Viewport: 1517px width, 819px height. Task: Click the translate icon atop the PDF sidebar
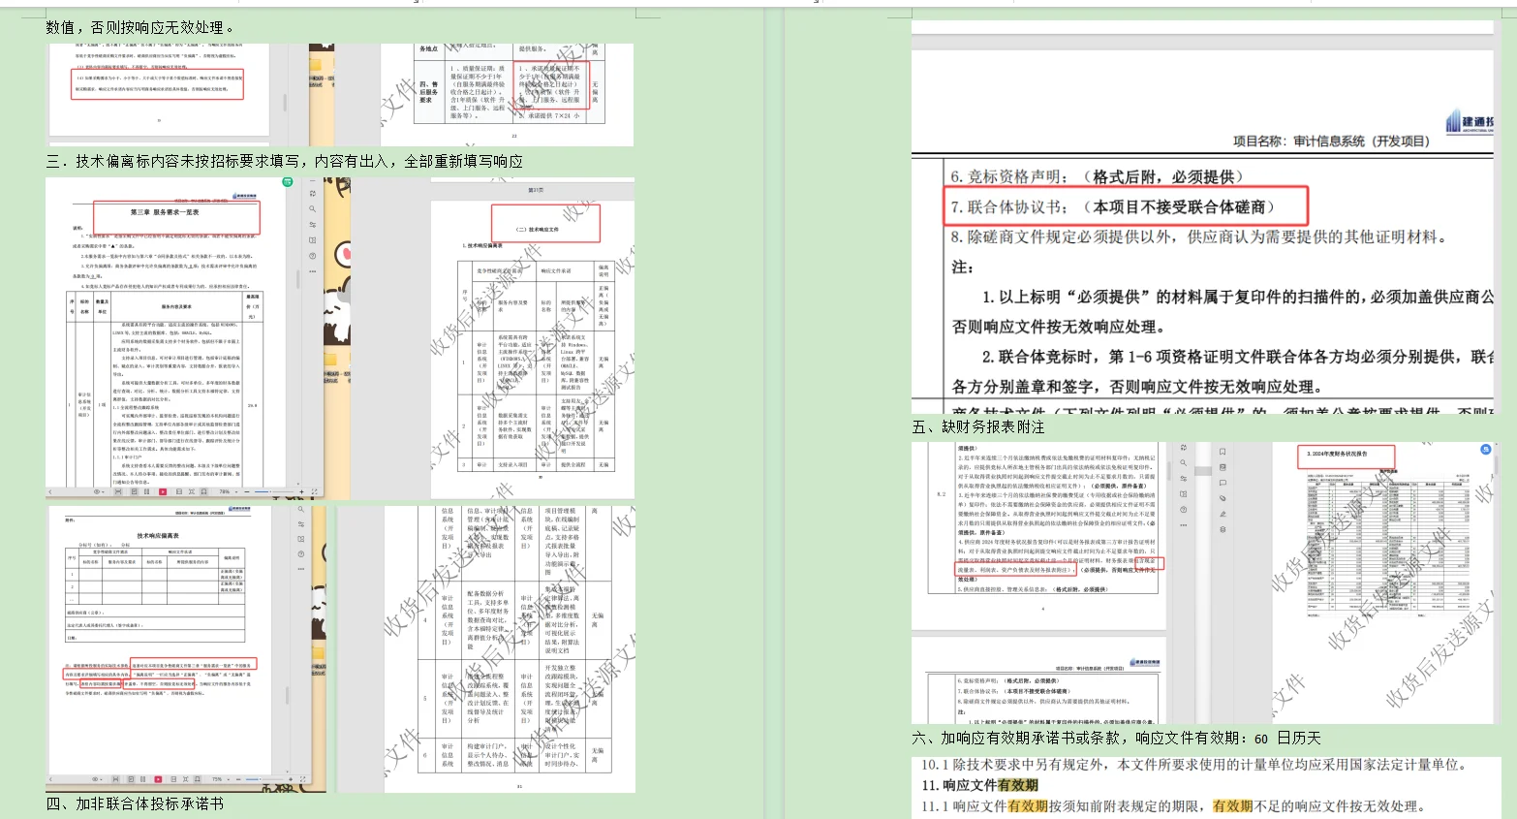point(312,192)
